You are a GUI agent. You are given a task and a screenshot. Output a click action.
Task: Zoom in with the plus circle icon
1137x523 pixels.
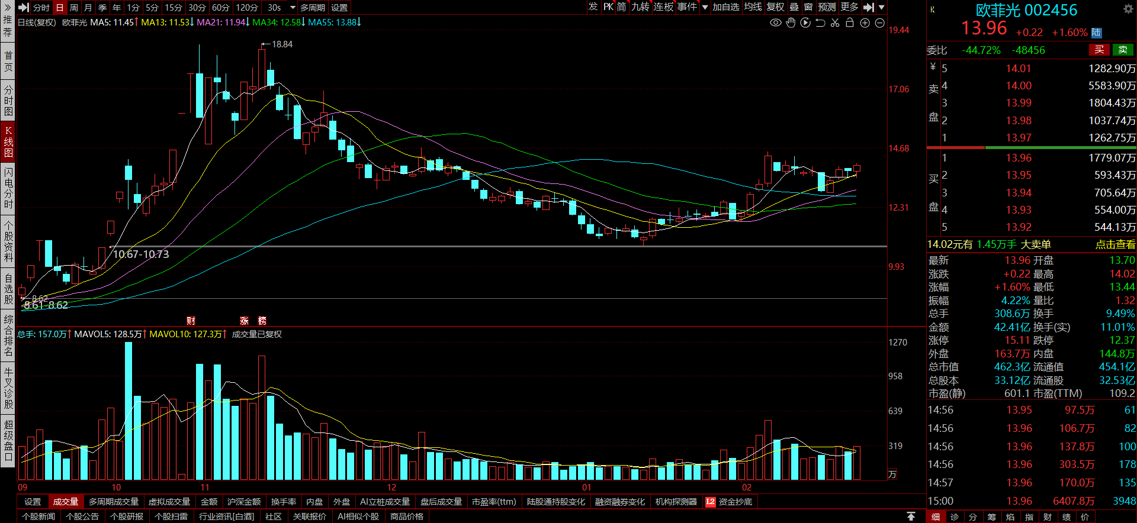[x=865, y=22]
